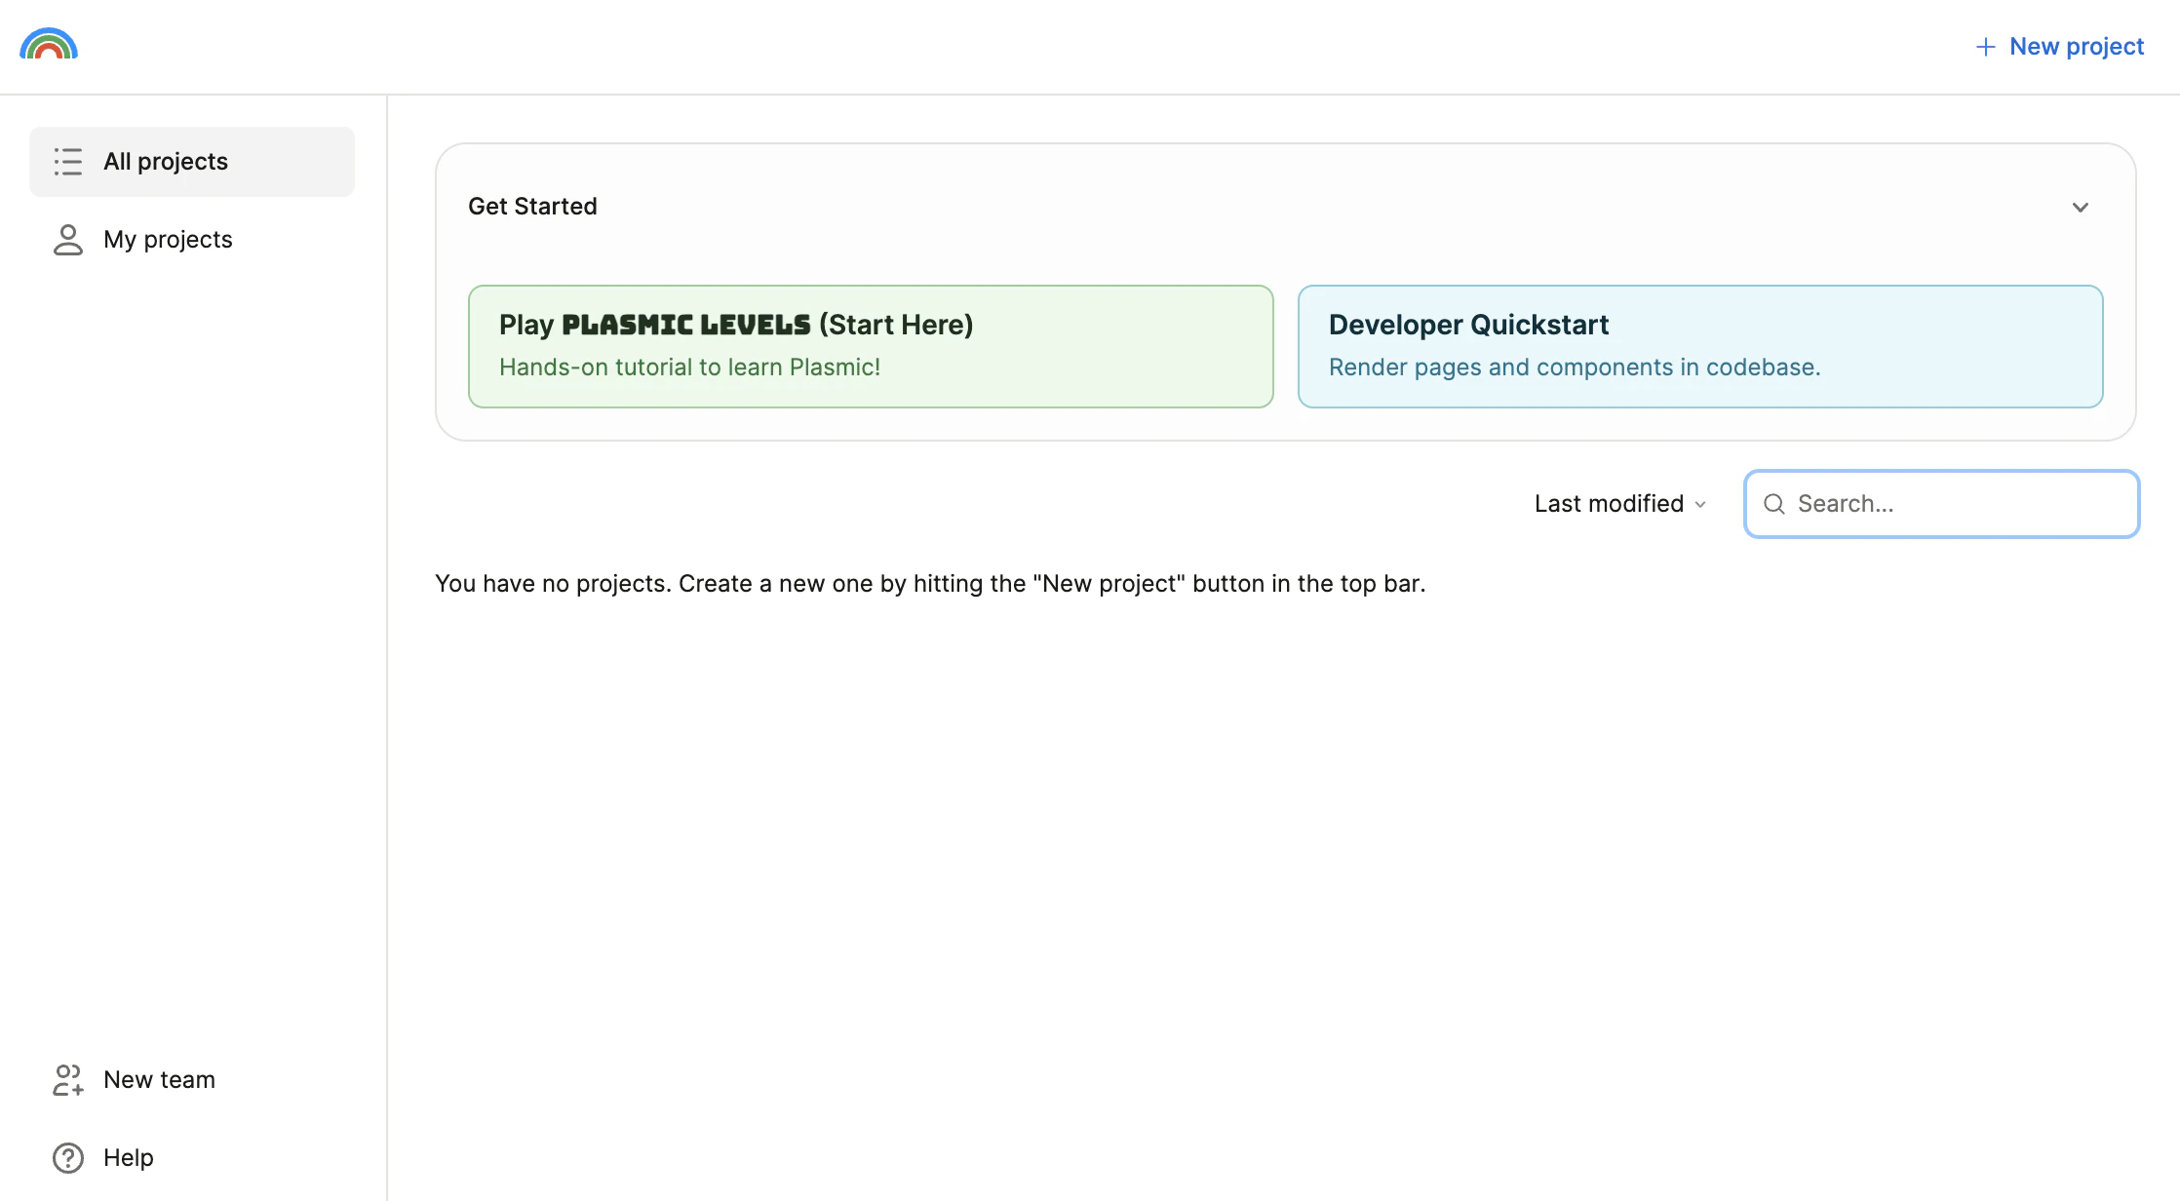Click the 'You have no projects' message
The height and width of the screenshot is (1201, 2180).
tap(930, 584)
